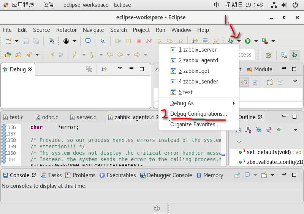
Task: Switch to the test.c editor tab
Action: pos(14,117)
